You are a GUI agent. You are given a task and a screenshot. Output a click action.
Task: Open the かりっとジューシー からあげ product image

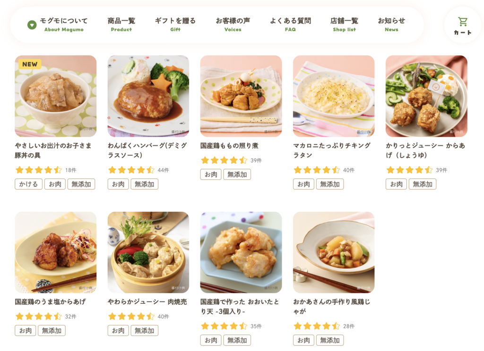(426, 96)
